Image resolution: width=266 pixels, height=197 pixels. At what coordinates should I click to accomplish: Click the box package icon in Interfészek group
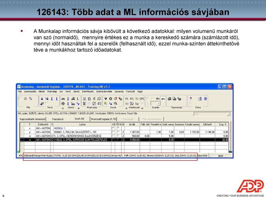pos(132,103)
